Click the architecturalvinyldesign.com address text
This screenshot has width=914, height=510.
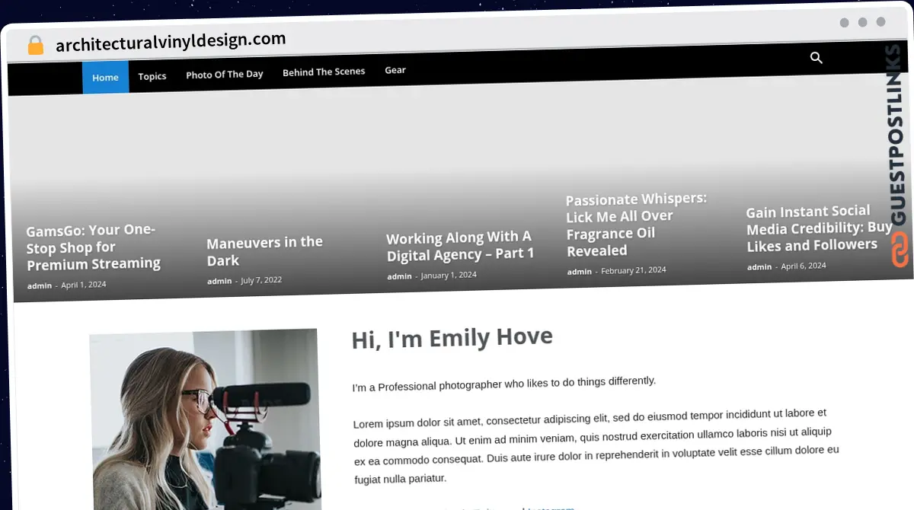point(171,42)
